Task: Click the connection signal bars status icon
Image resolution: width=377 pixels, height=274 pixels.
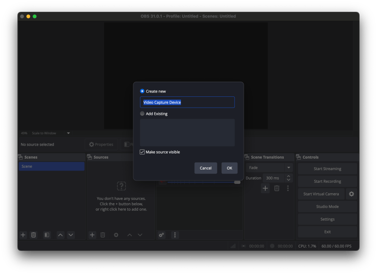Action: [233, 246]
